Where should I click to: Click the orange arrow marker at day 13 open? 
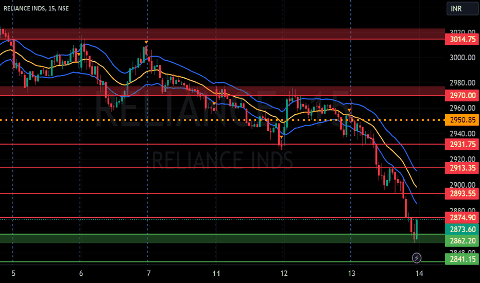(x=349, y=110)
